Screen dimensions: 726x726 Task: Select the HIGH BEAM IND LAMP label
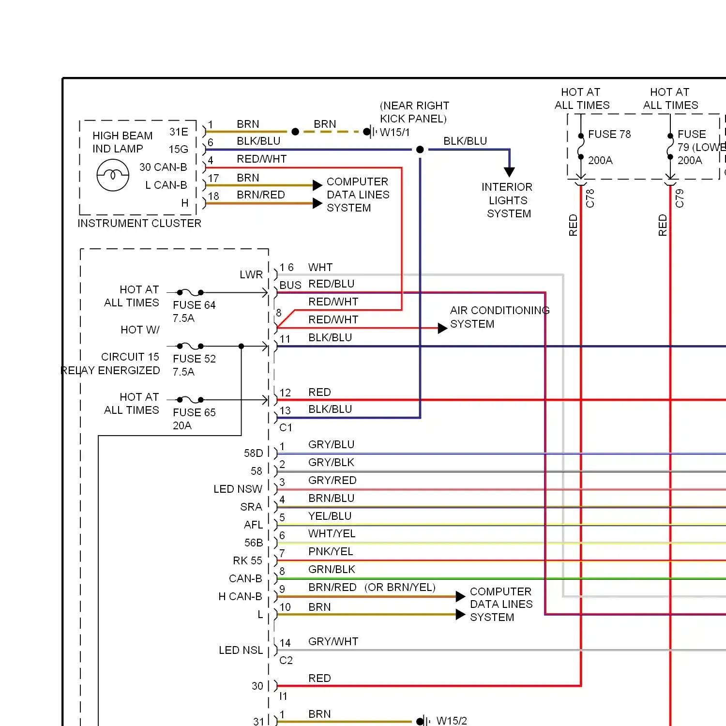pyautogui.click(x=122, y=142)
